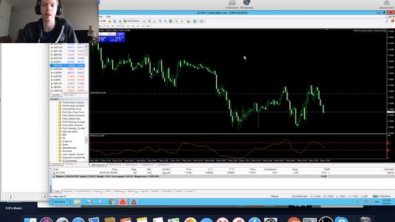Open the Help menu
Viewport: 395px width, 222px height.
pos(109,17)
